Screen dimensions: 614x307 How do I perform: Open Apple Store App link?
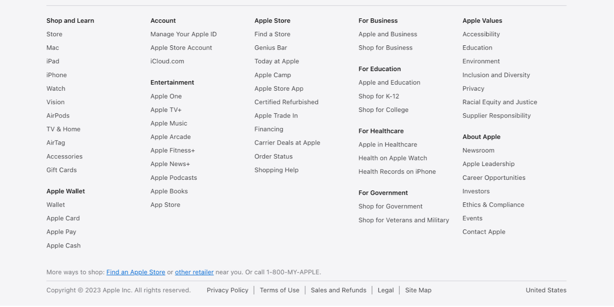click(x=279, y=88)
